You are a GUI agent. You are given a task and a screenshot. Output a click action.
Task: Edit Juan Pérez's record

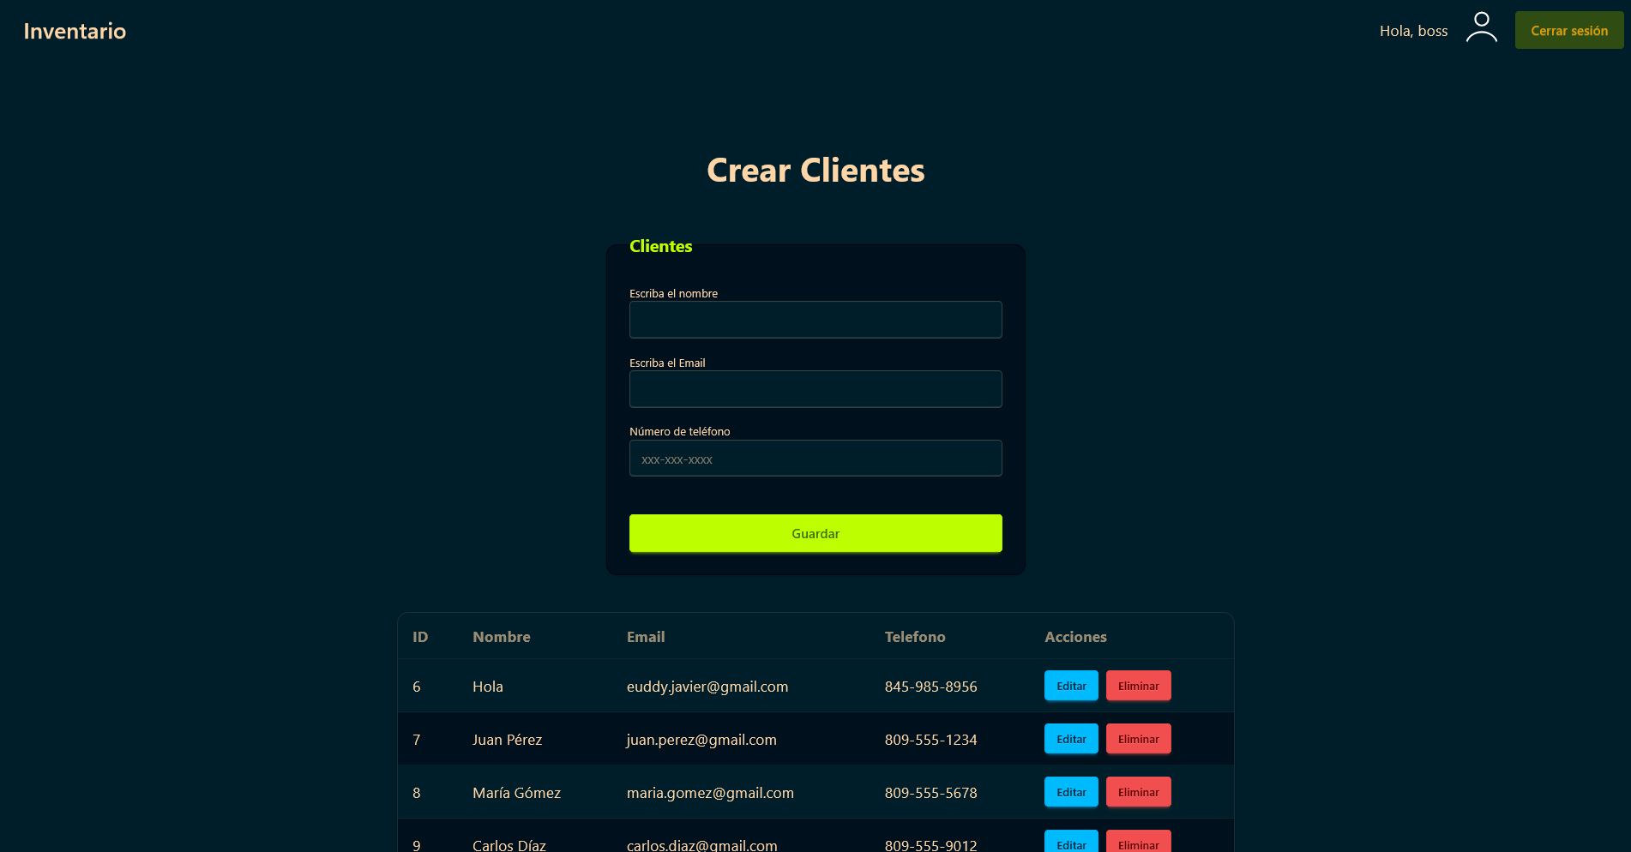click(x=1070, y=739)
